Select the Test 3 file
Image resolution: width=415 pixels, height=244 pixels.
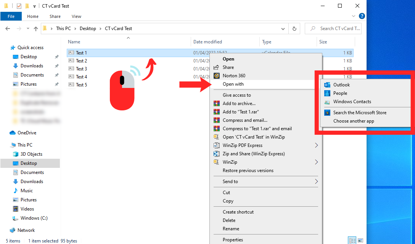(x=81, y=69)
